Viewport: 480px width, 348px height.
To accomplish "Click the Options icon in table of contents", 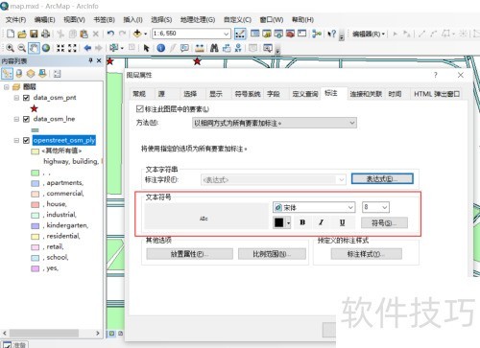I will (58, 74).
